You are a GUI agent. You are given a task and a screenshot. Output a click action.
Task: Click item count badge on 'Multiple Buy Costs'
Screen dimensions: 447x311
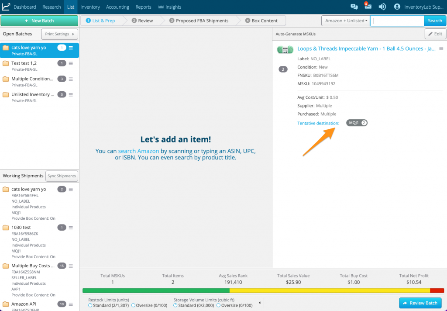tap(62, 266)
